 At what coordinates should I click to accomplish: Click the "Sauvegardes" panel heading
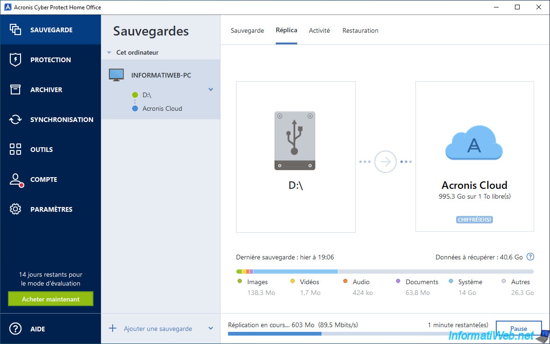click(151, 31)
